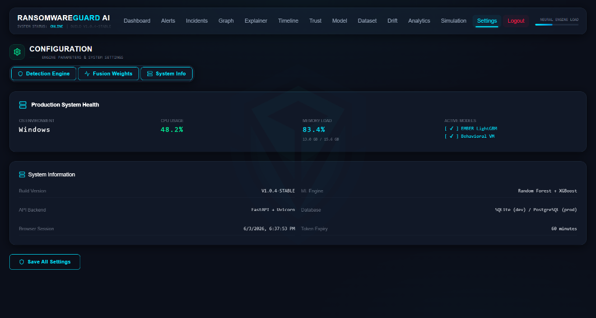This screenshot has width=596, height=318.
Task: Go to Drift page
Action: (x=392, y=21)
